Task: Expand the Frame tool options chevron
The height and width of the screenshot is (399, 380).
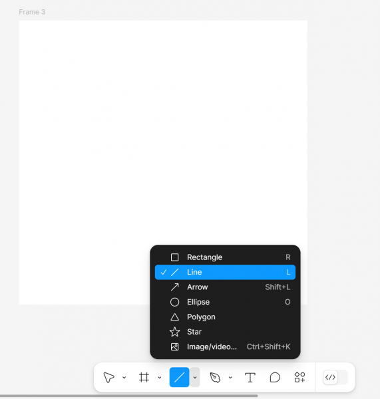Action: 160,377
